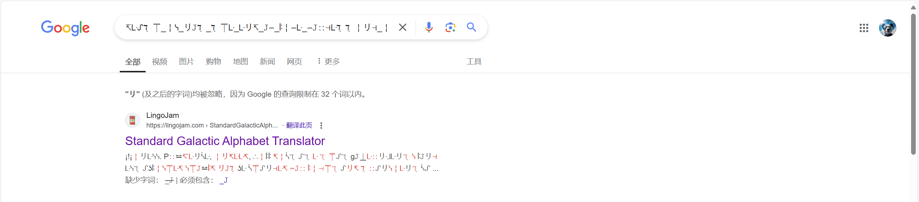Switch to the 视频 tab
The height and width of the screenshot is (202, 919).
[x=160, y=62]
